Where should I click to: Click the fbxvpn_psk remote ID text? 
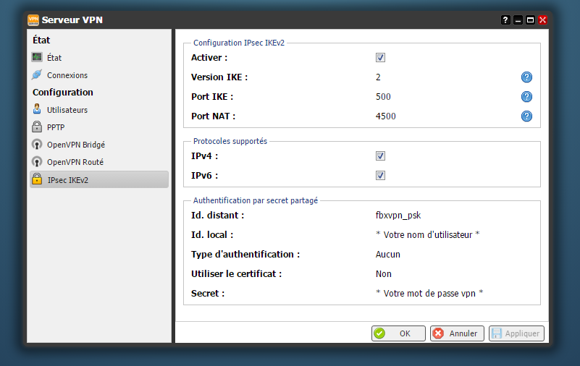398,216
